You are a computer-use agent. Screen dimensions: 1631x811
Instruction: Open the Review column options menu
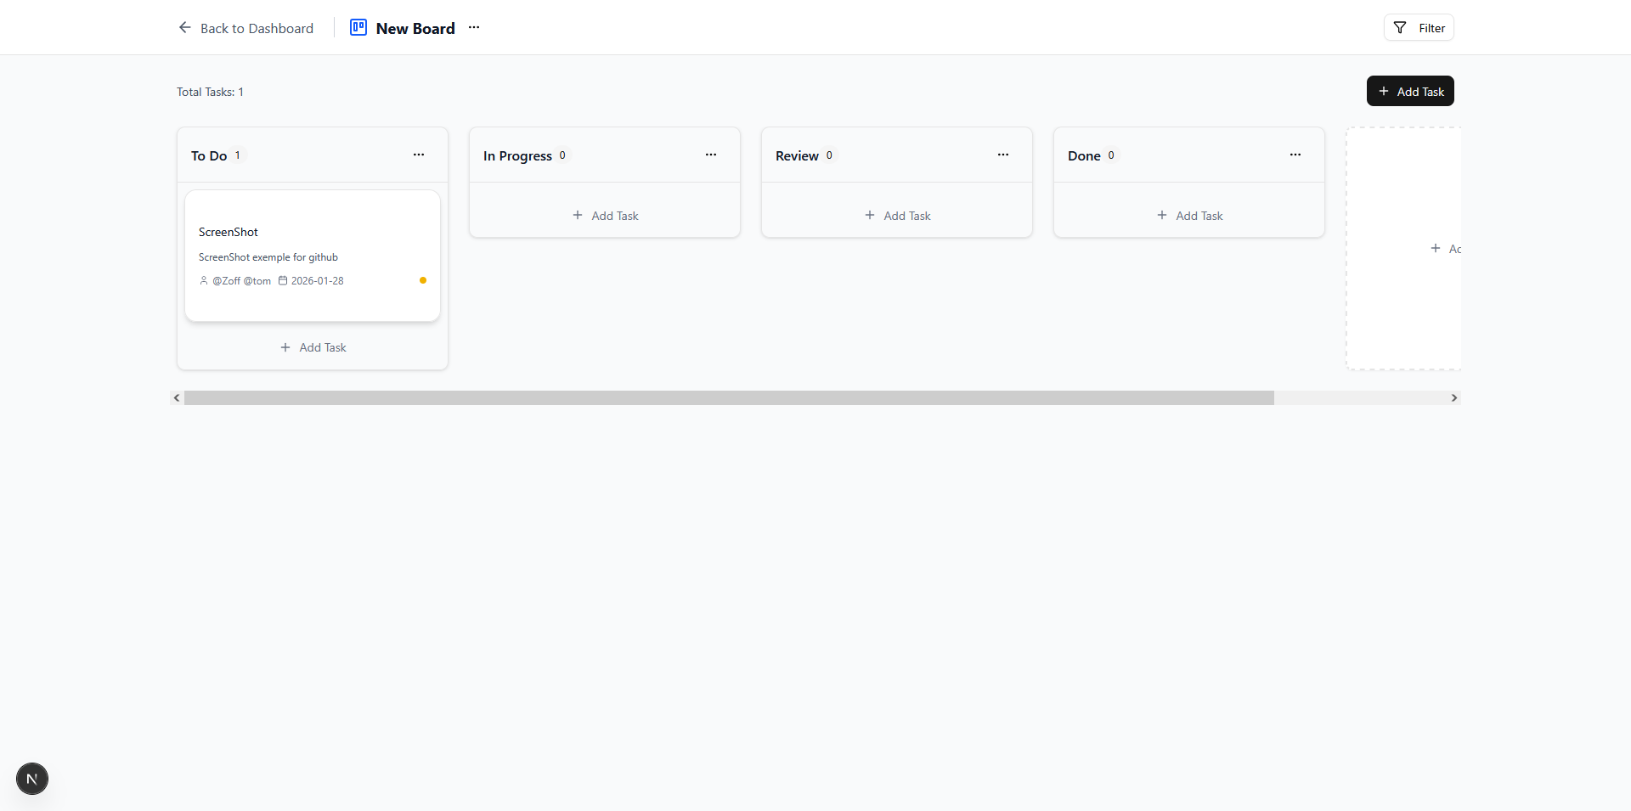[1003, 155]
